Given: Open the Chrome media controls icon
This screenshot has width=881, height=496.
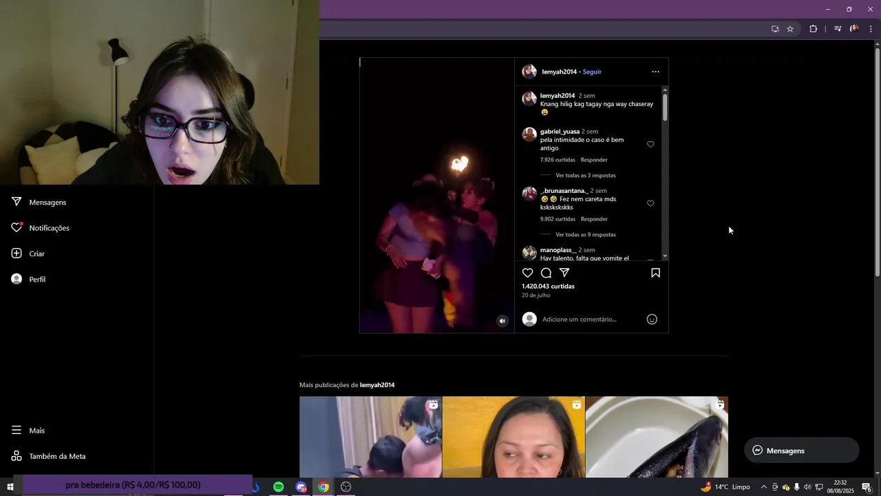Looking at the screenshot, I should 838,29.
